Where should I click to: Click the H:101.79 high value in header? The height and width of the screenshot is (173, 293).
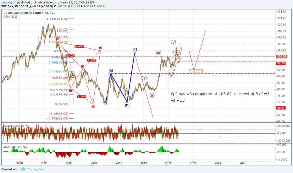(x=74, y=6)
